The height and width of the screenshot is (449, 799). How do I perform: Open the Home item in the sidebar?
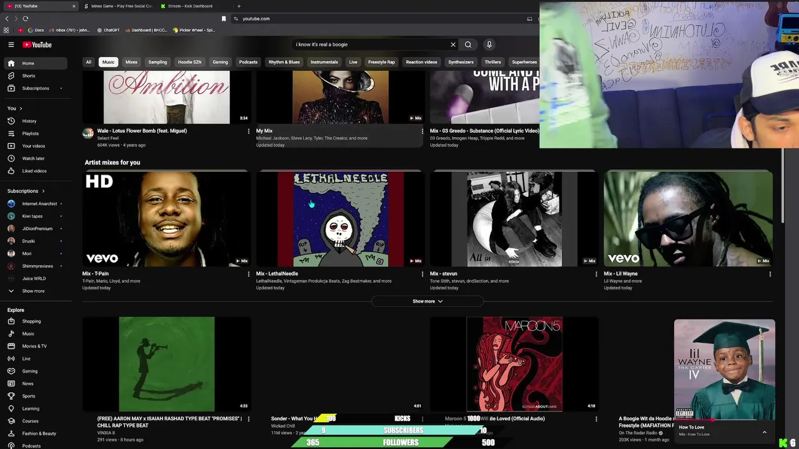[x=36, y=63]
